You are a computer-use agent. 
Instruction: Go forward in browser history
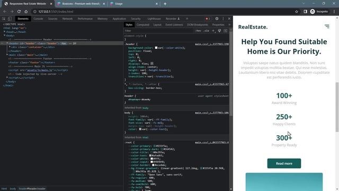pyautogui.click(x=12, y=12)
